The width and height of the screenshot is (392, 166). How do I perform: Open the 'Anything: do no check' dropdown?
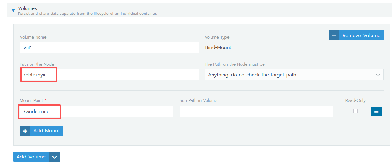[x=294, y=75]
